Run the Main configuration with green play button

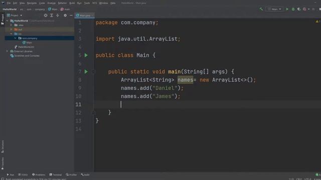287,9
